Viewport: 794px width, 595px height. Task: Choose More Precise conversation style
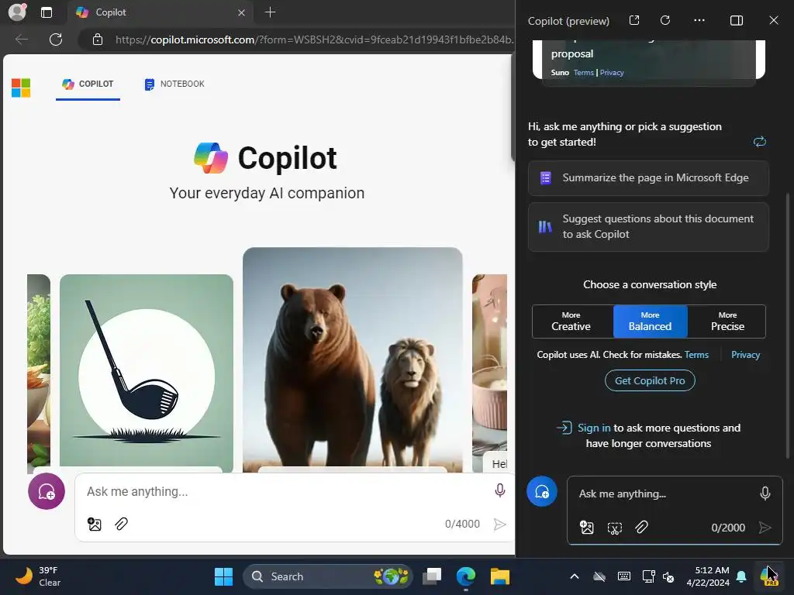pos(727,322)
